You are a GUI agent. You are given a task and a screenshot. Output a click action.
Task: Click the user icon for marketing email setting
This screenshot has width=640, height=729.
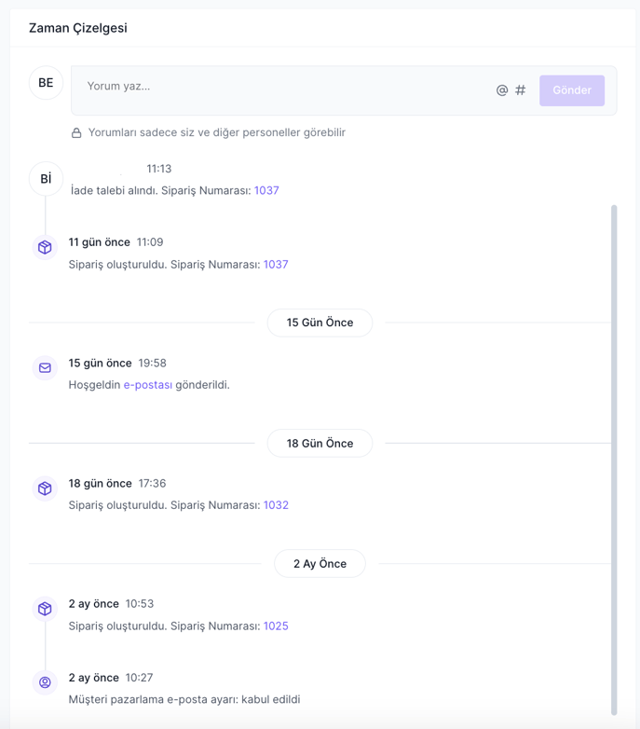(x=45, y=682)
